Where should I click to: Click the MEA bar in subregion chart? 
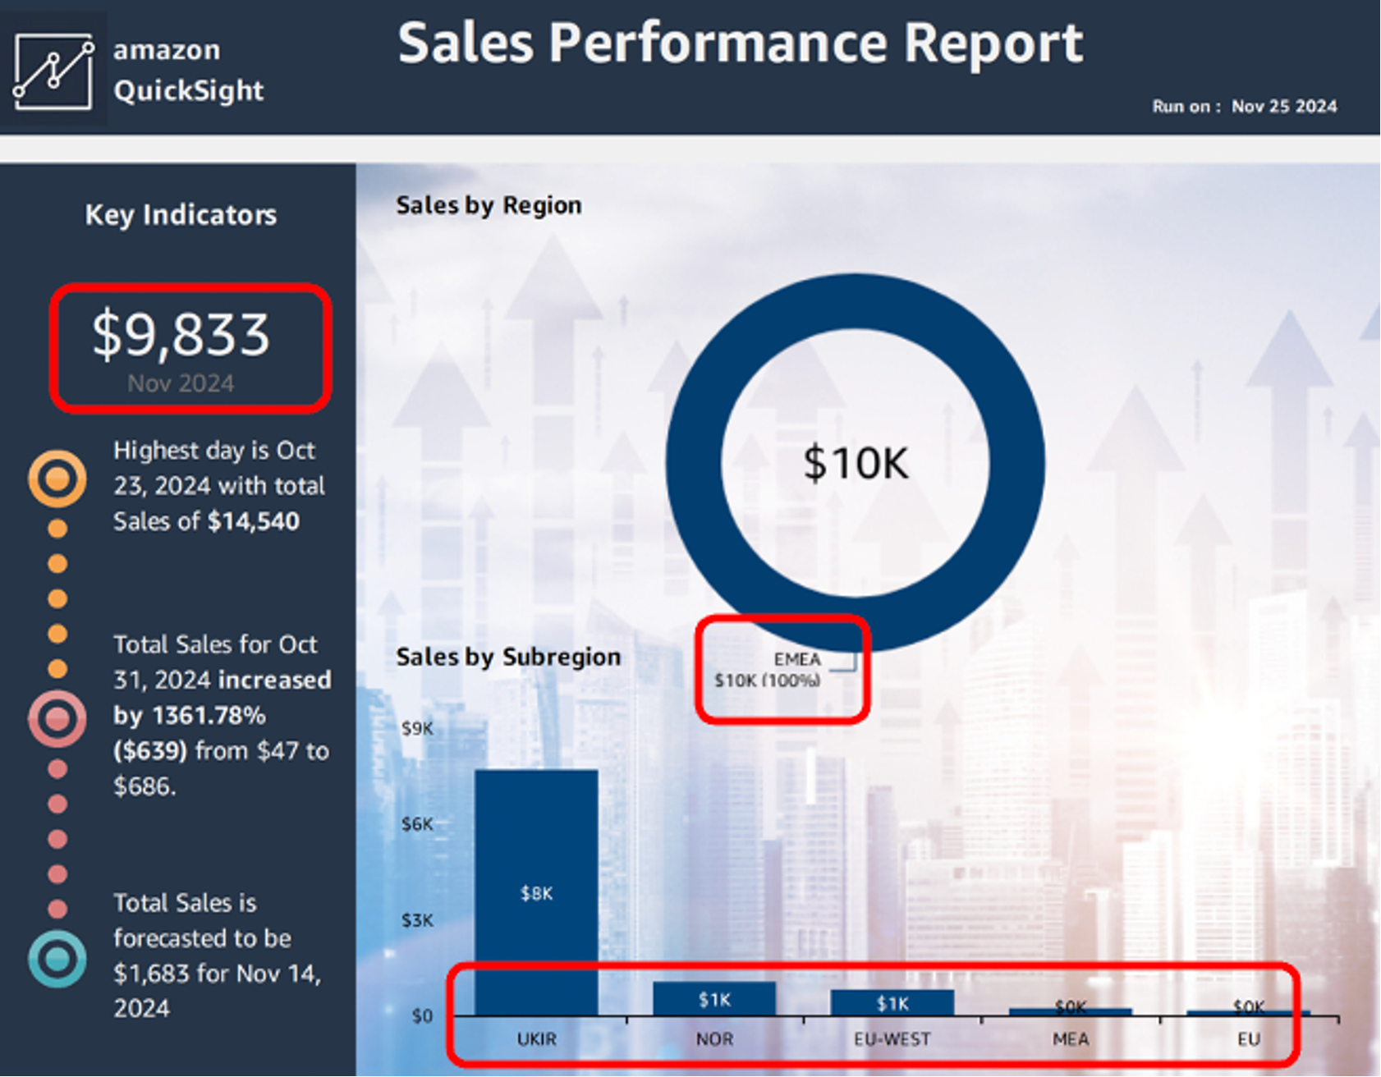pyautogui.click(x=1071, y=1011)
